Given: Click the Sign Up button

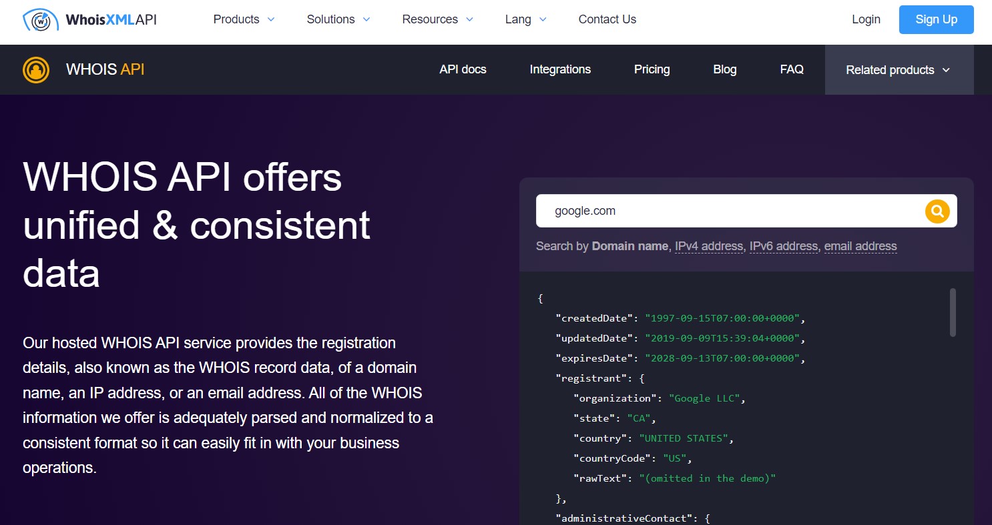Looking at the screenshot, I should (x=936, y=19).
